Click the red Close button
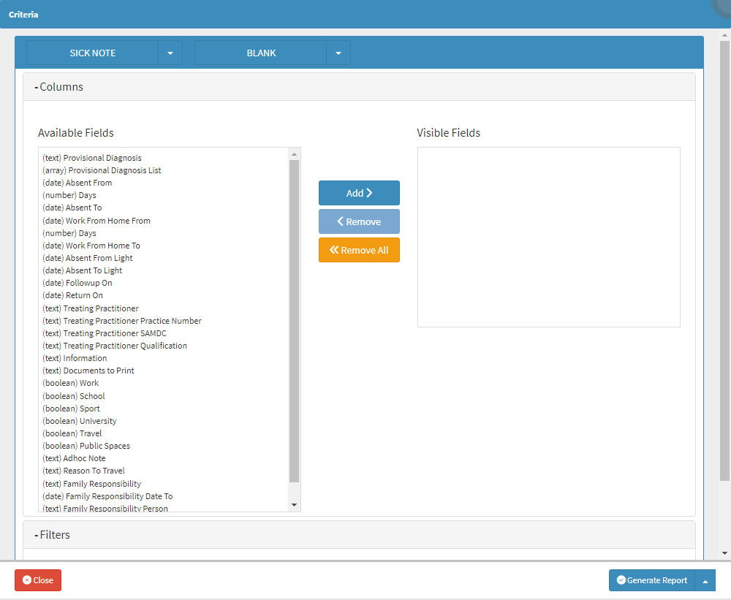Viewport: 731px width, 600px height. pos(38,580)
